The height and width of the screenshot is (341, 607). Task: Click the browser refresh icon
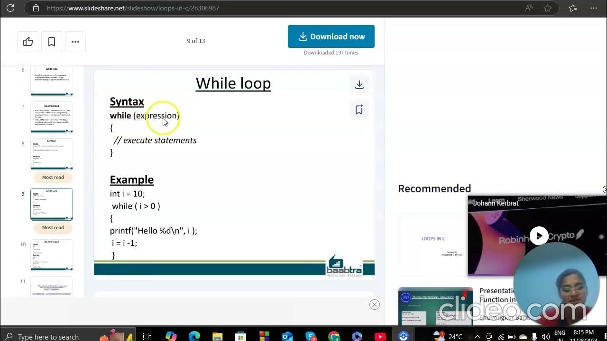click(x=10, y=8)
